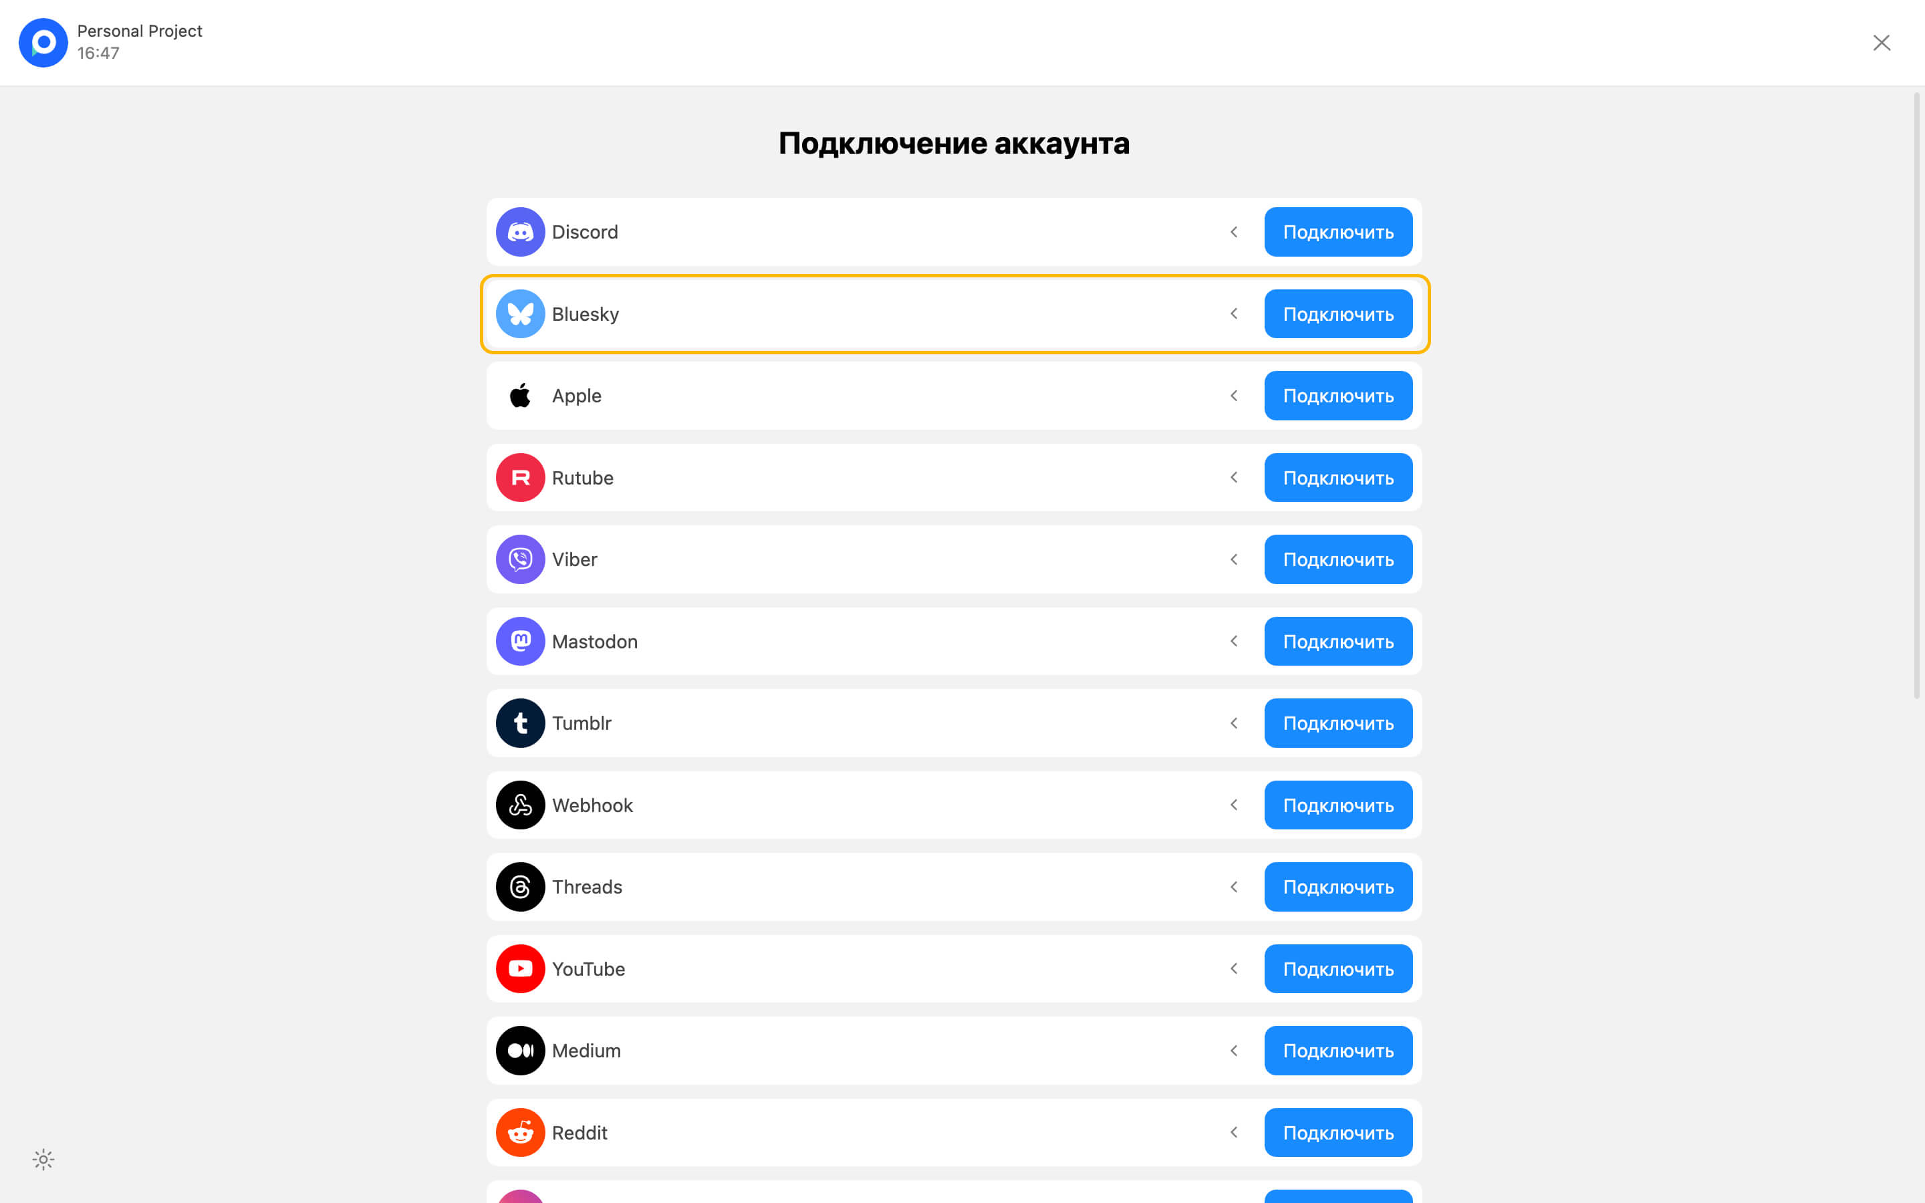Click the Rutube logo icon
Image resolution: width=1925 pixels, height=1203 pixels.
[x=520, y=477]
